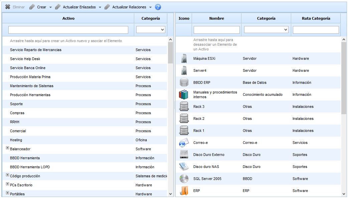The width and height of the screenshot is (348, 199).
Task: Open the right panel Categoría filter dropdown
Action: coord(266,30)
